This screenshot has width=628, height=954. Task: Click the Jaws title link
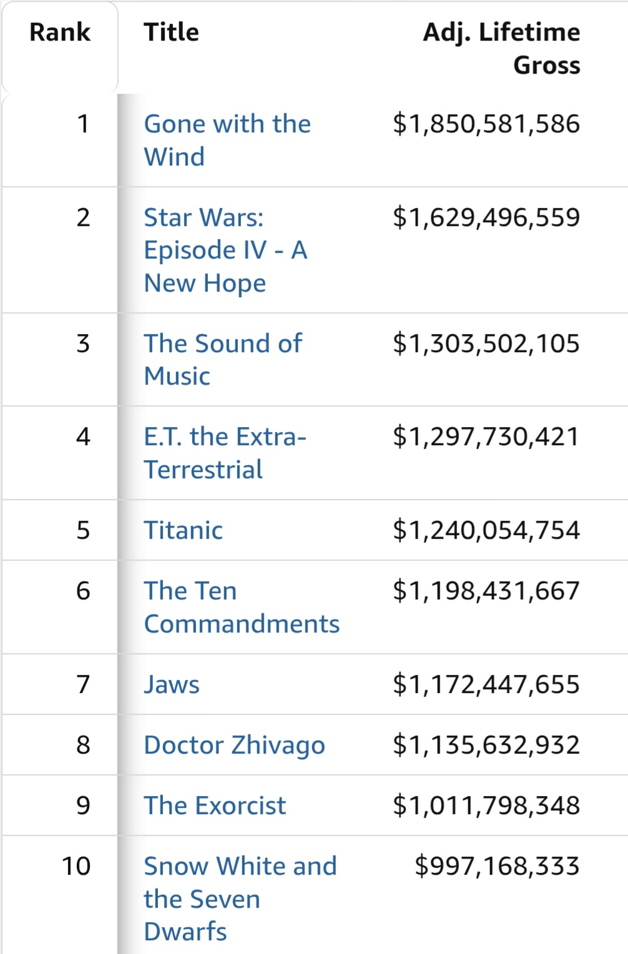coord(172,684)
